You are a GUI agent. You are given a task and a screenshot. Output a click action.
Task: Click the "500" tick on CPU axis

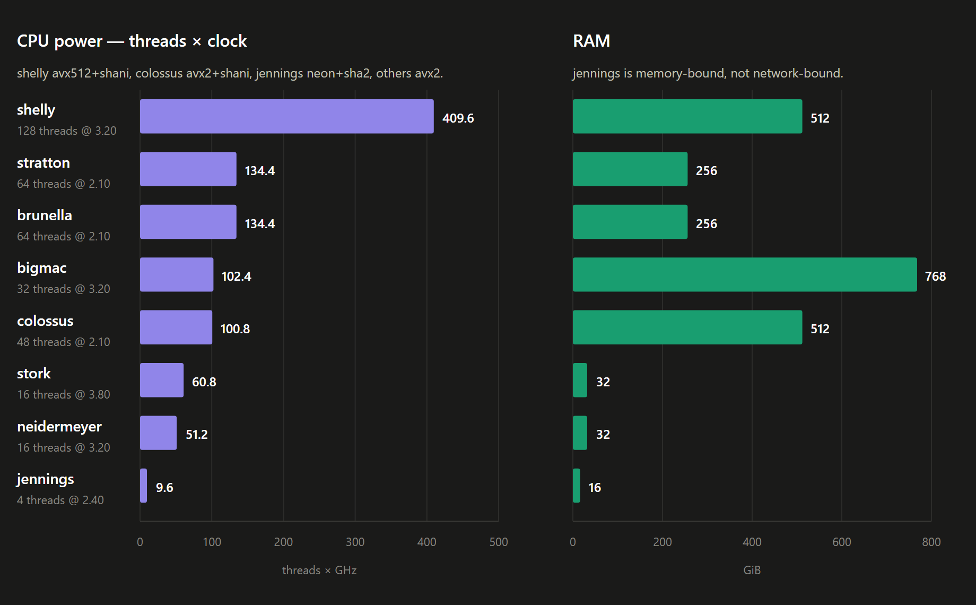click(499, 542)
